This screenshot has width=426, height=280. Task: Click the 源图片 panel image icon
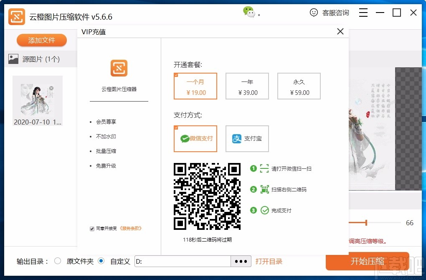click(13, 59)
